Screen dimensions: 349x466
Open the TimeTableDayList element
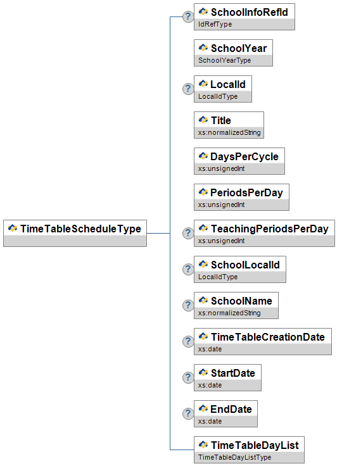pos(249,450)
